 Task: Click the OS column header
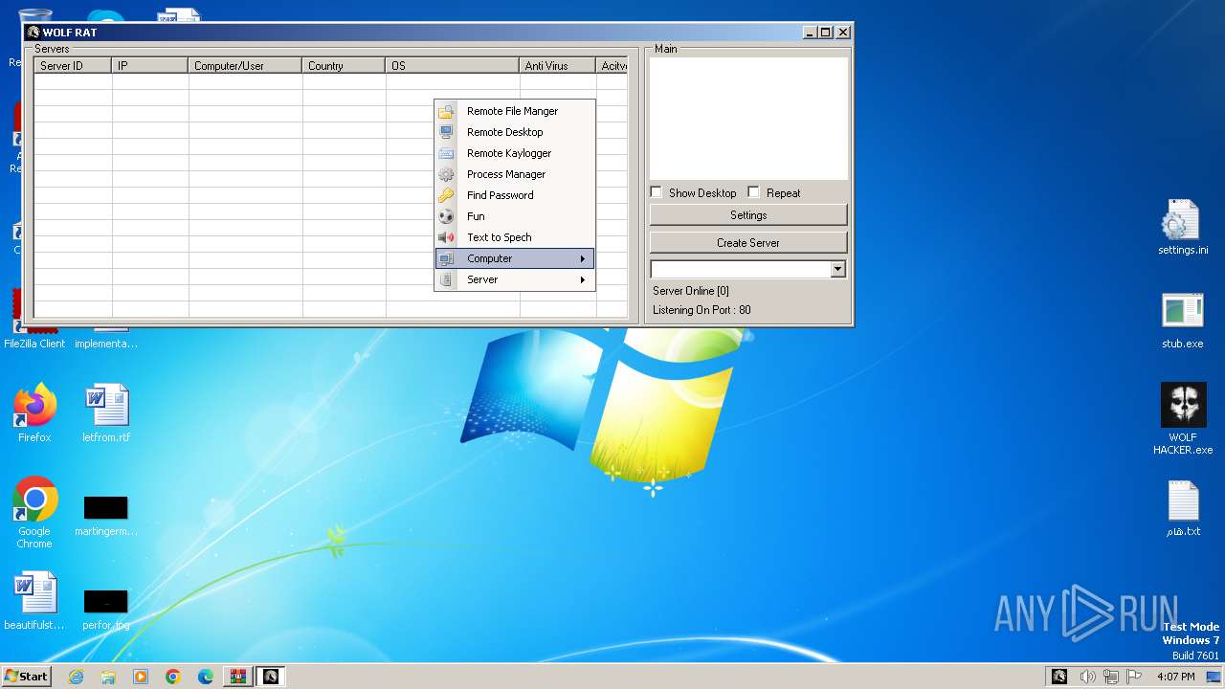(x=452, y=66)
